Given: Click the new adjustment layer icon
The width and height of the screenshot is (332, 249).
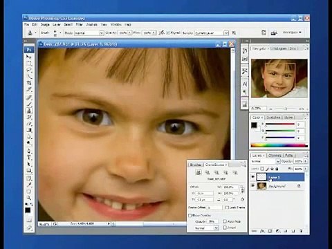Looking at the screenshot, I should point(278,231).
